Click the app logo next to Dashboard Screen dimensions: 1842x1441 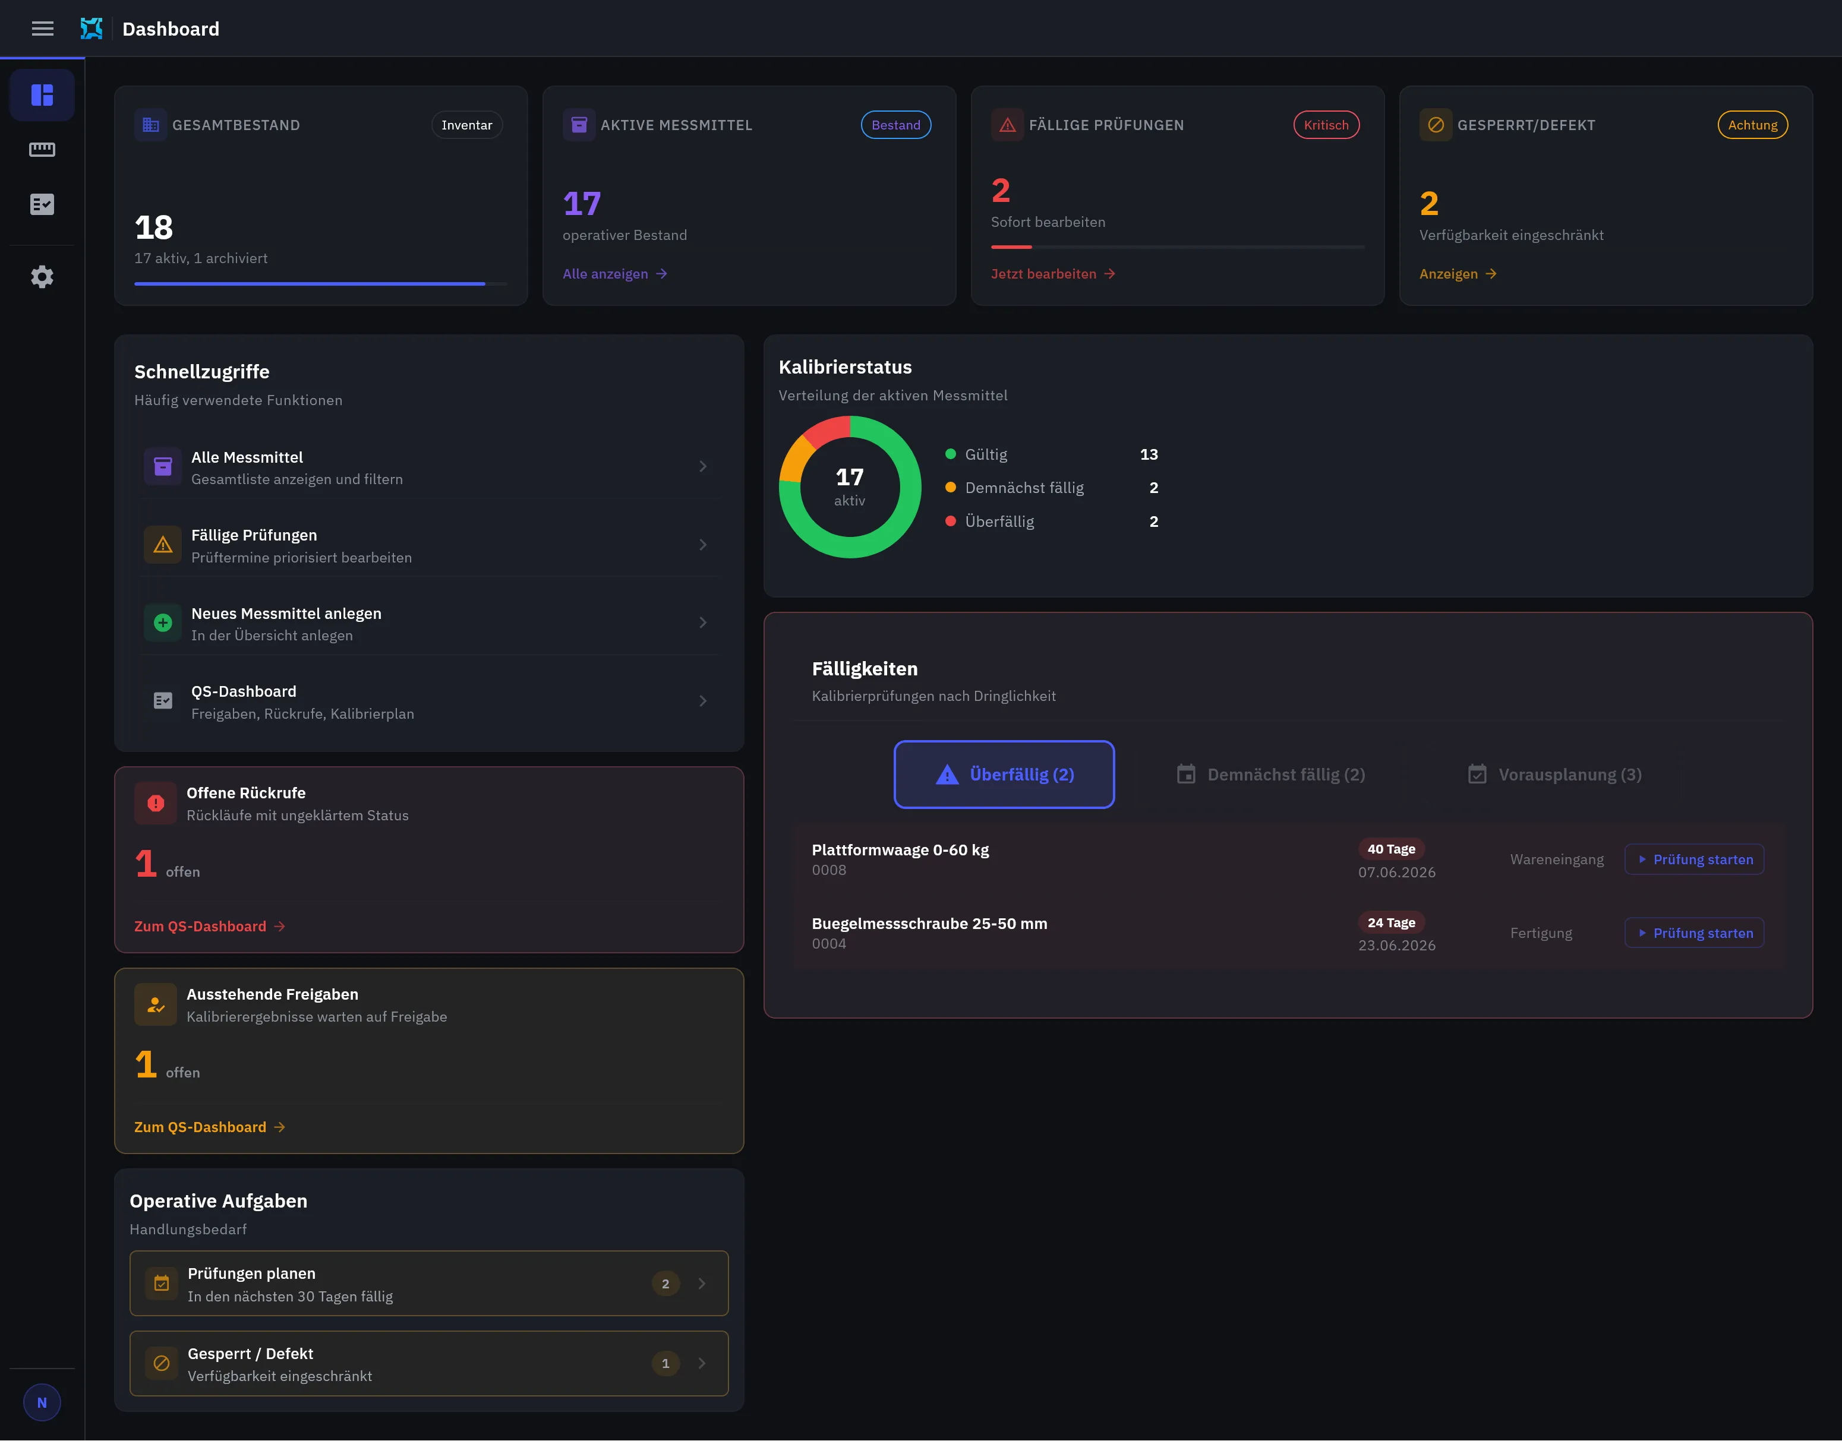91,29
